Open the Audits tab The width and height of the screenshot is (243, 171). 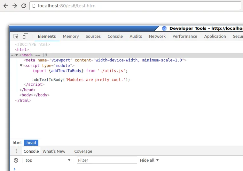(x=136, y=36)
